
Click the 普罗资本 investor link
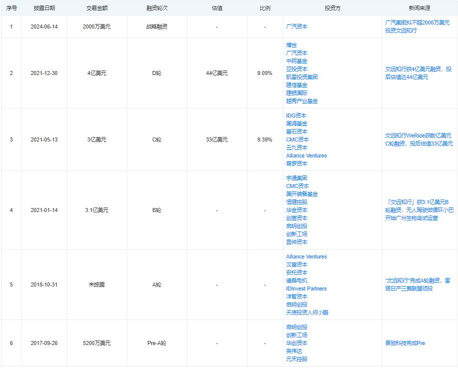coord(296,163)
